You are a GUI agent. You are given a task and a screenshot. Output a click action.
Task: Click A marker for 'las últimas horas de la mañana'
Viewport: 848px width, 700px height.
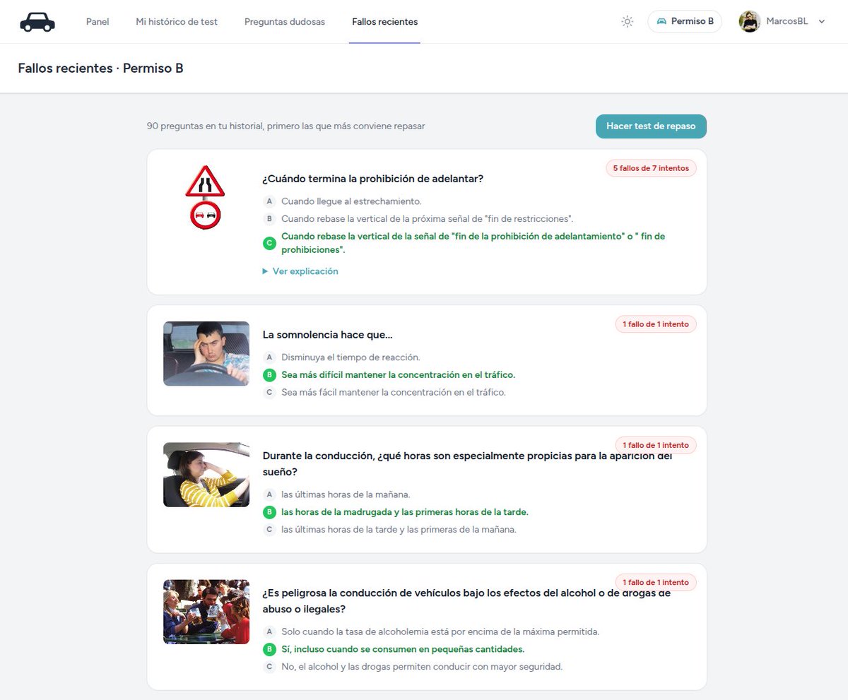[269, 494]
